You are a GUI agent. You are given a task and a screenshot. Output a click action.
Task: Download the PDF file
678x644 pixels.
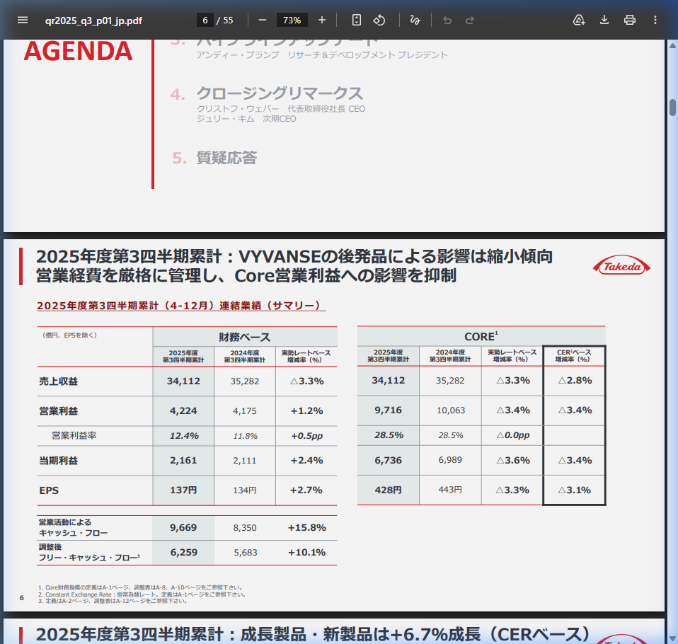coord(604,21)
